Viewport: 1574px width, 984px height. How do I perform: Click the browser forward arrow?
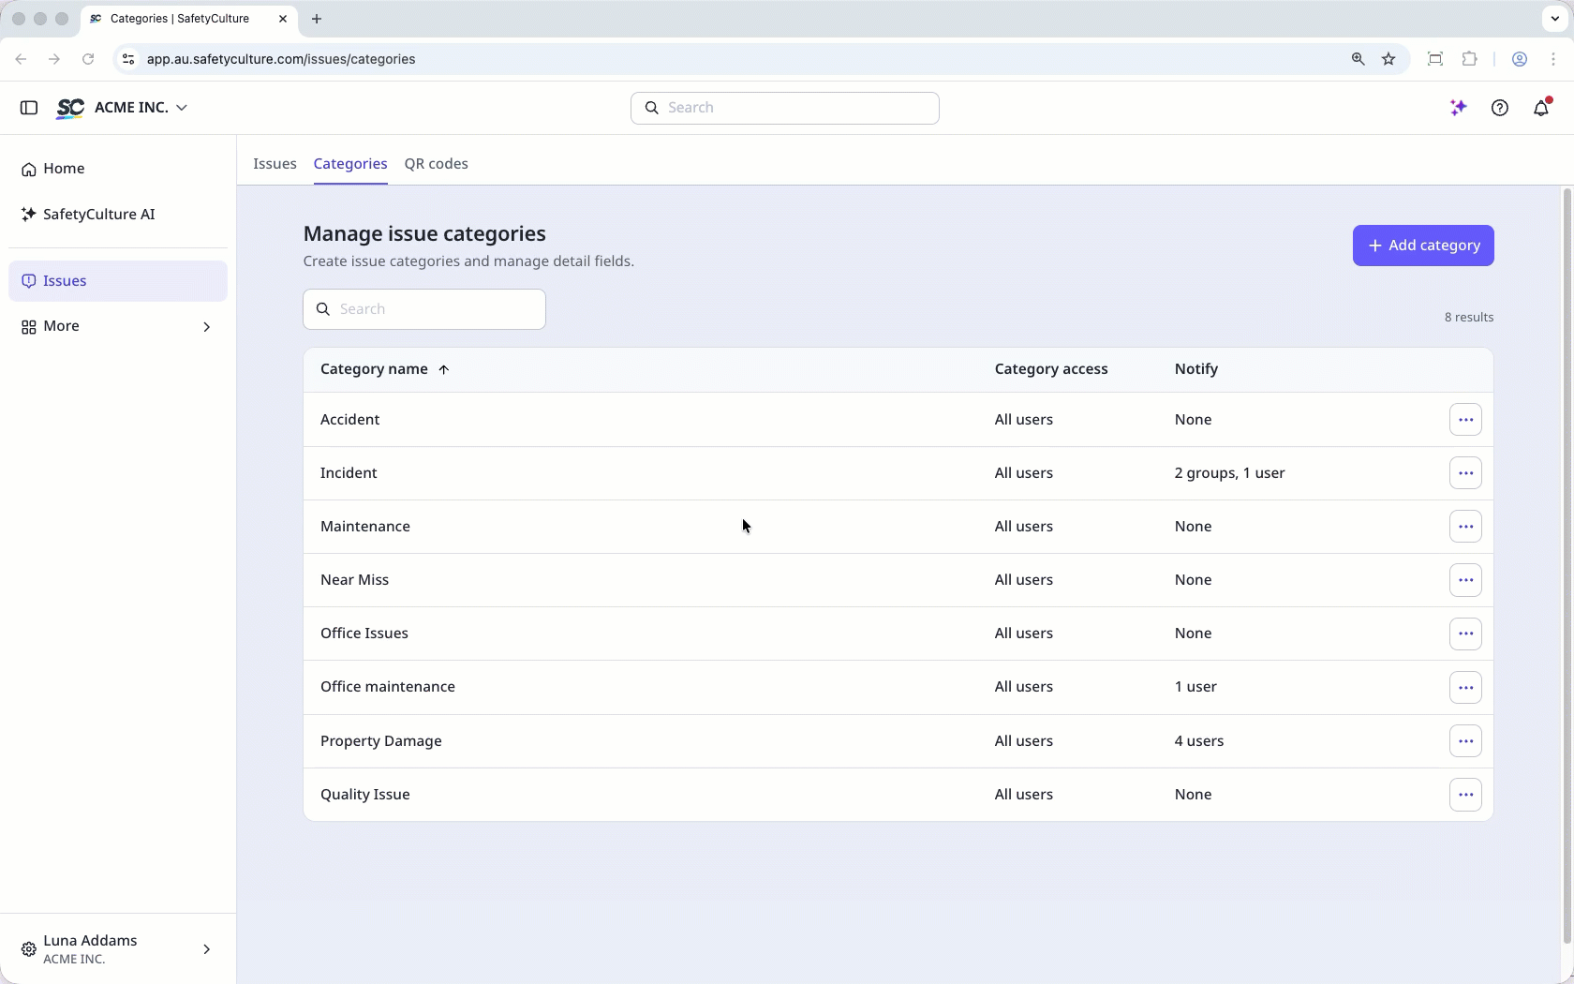[x=54, y=59]
